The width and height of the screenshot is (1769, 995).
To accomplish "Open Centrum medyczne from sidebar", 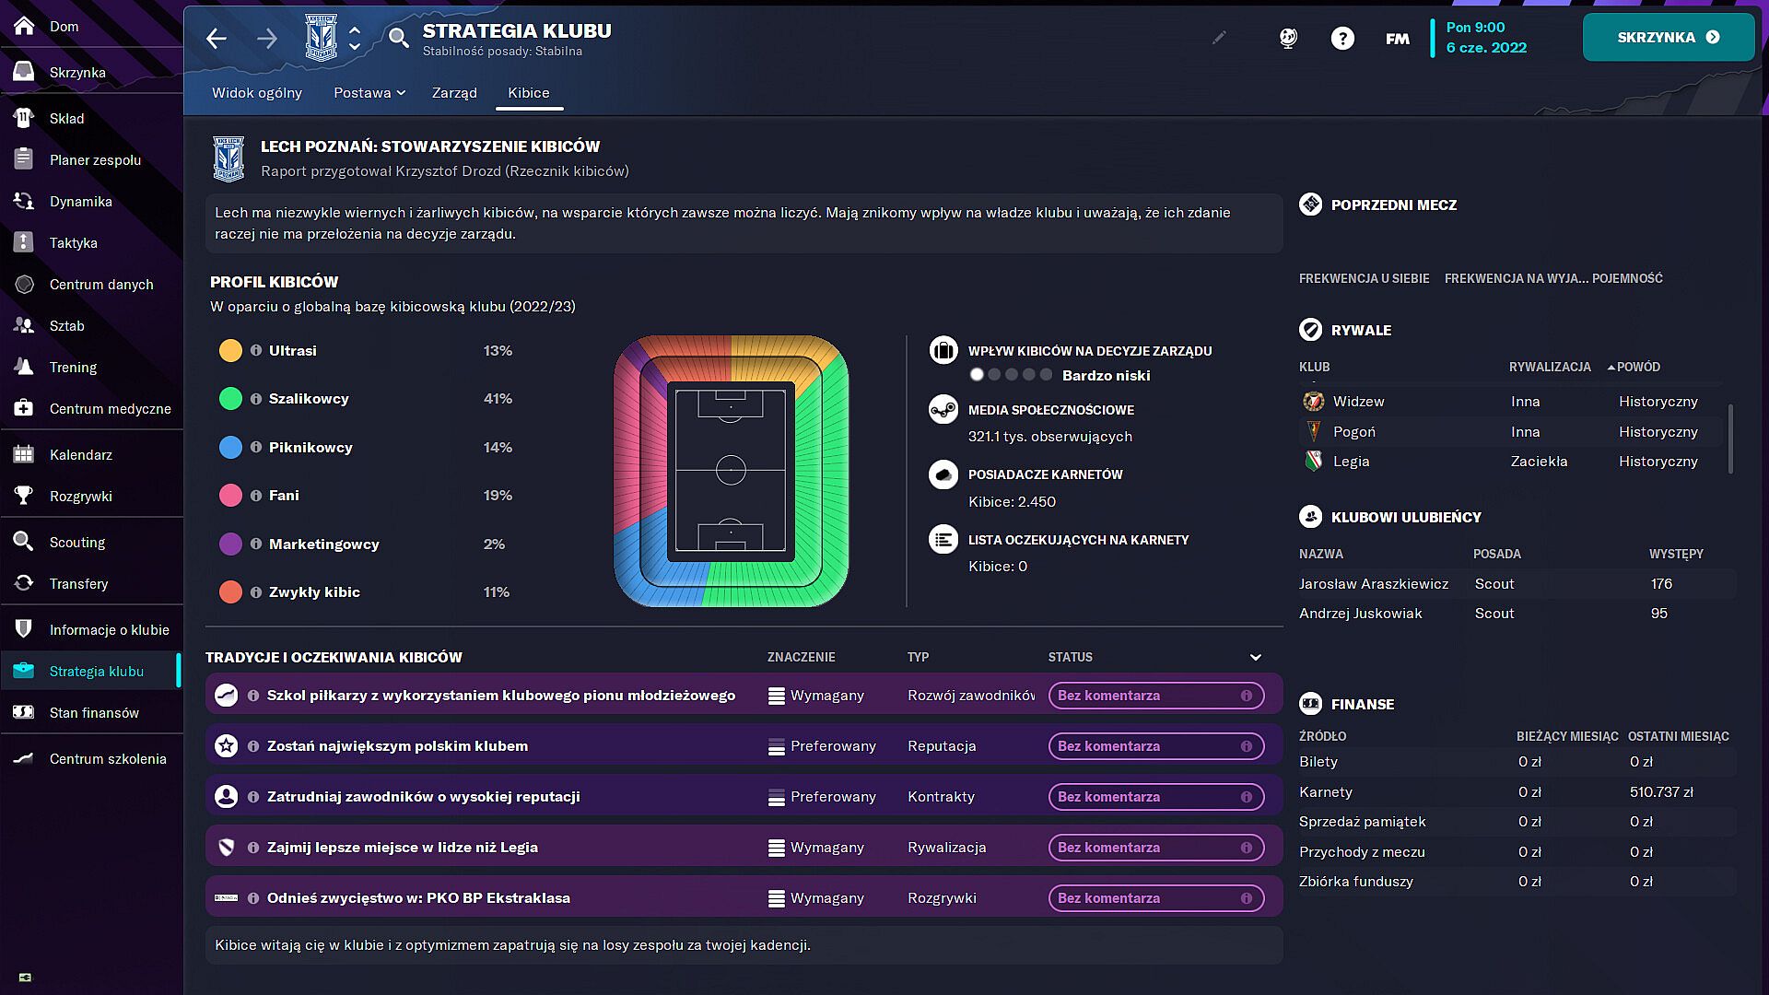I will (110, 408).
